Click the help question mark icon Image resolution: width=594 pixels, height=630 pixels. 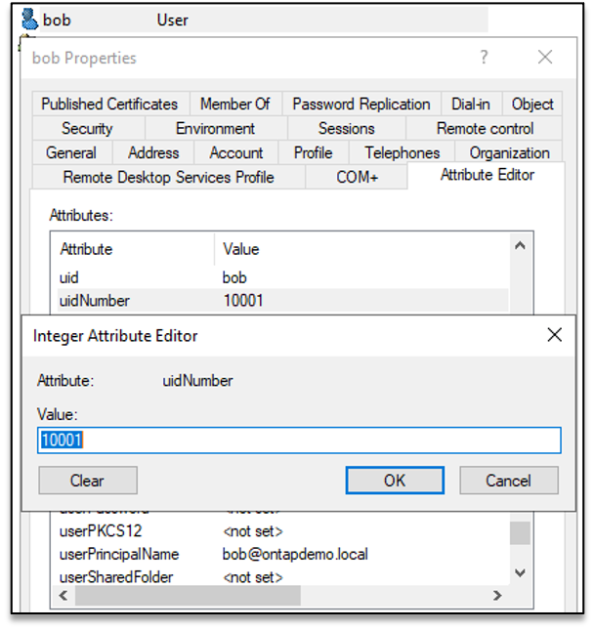point(485,57)
